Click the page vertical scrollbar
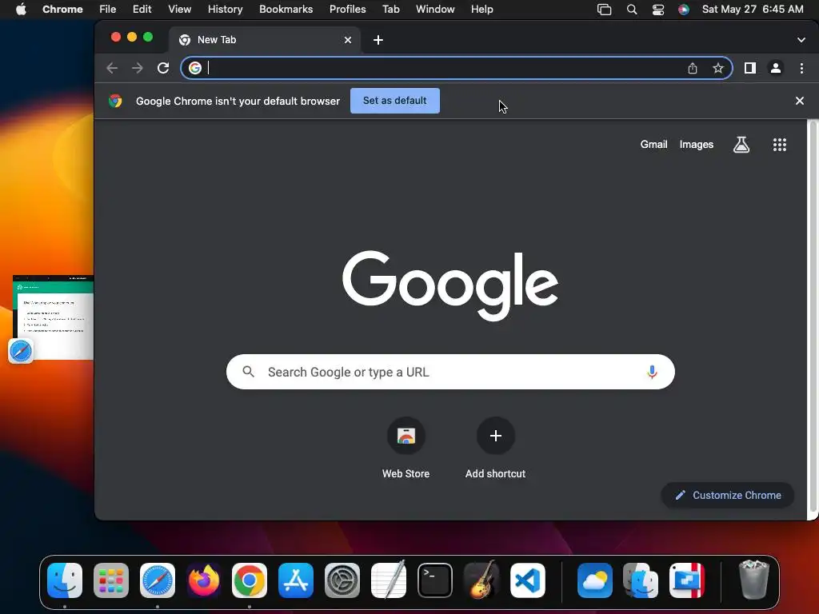The image size is (819, 614). (813, 318)
